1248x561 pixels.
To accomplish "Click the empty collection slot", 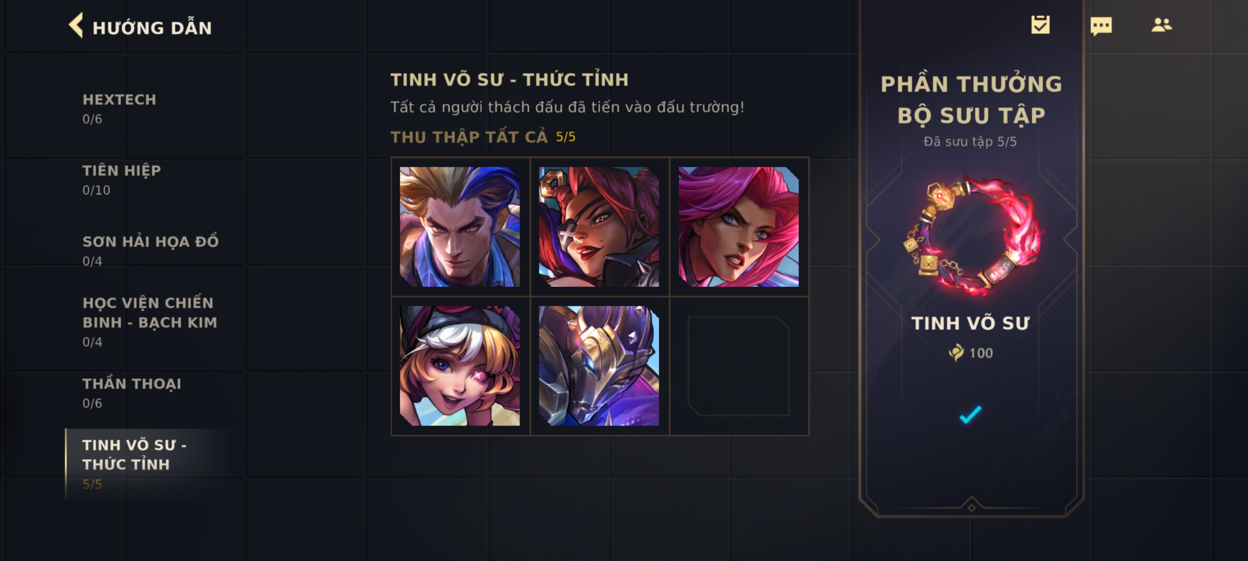I will [738, 366].
